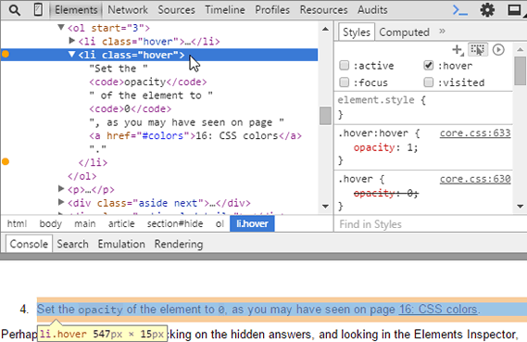Click the struck-through opacity: 0 declaration
Viewport: 527px width, 342px height.
[x=386, y=193]
